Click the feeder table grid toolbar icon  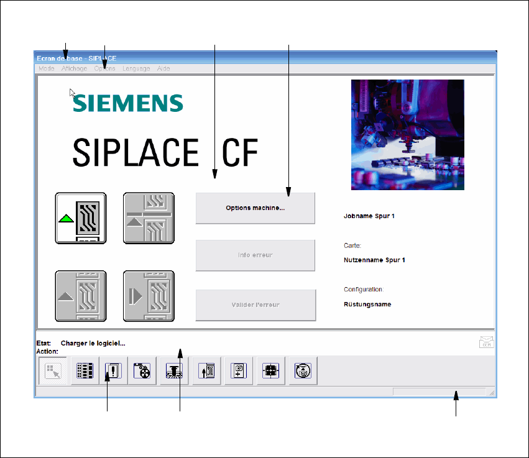click(85, 371)
